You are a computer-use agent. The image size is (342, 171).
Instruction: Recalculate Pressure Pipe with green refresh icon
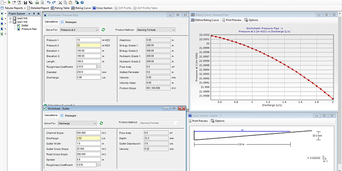point(103,30)
